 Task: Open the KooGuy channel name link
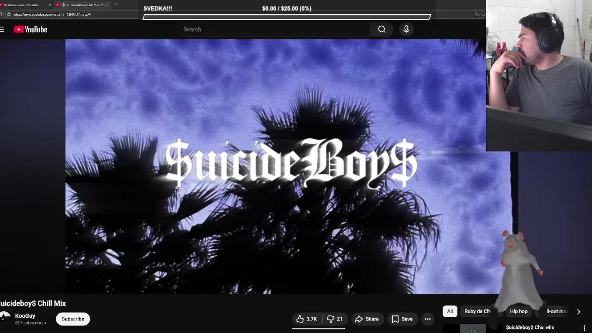(25, 316)
